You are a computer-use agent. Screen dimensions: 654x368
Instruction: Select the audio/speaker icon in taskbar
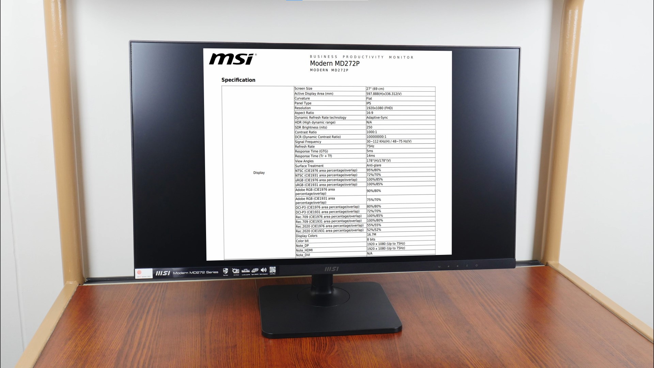click(264, 270)
